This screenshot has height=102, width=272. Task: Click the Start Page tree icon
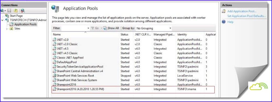click(7, 16)
